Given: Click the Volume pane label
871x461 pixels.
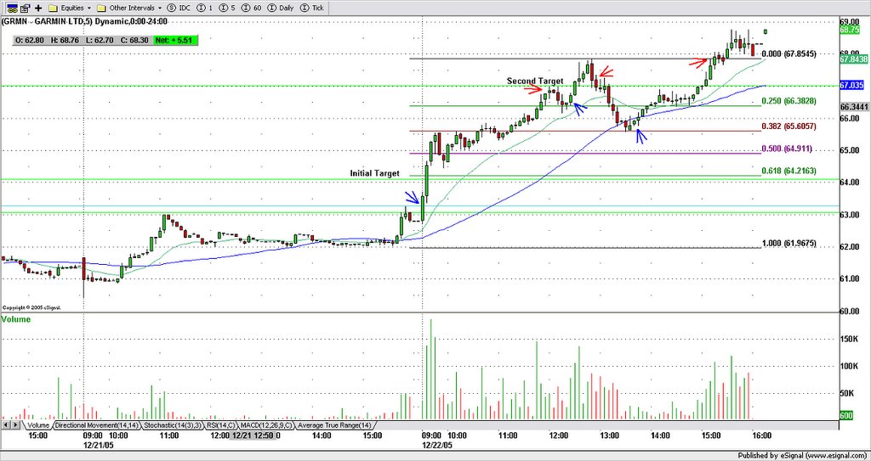Looking at the screenshot, I should point(16,319).
